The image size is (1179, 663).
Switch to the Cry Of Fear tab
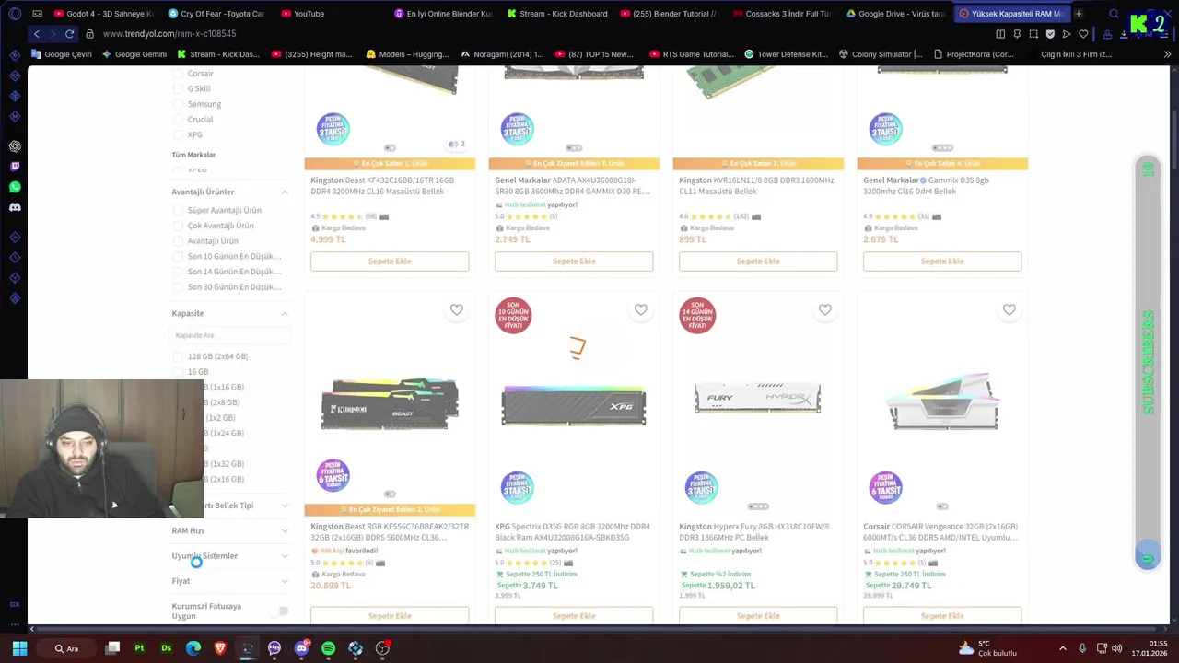pyautogui.click(x=216, y=14)
